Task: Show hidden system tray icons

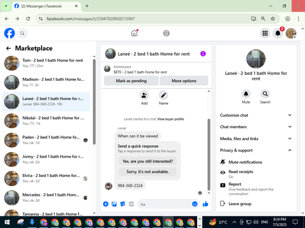Action: (x=234, y=222)
